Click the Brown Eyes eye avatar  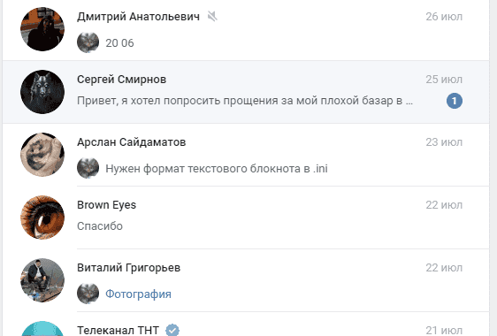pyautogui.click(x=42, y=218)
